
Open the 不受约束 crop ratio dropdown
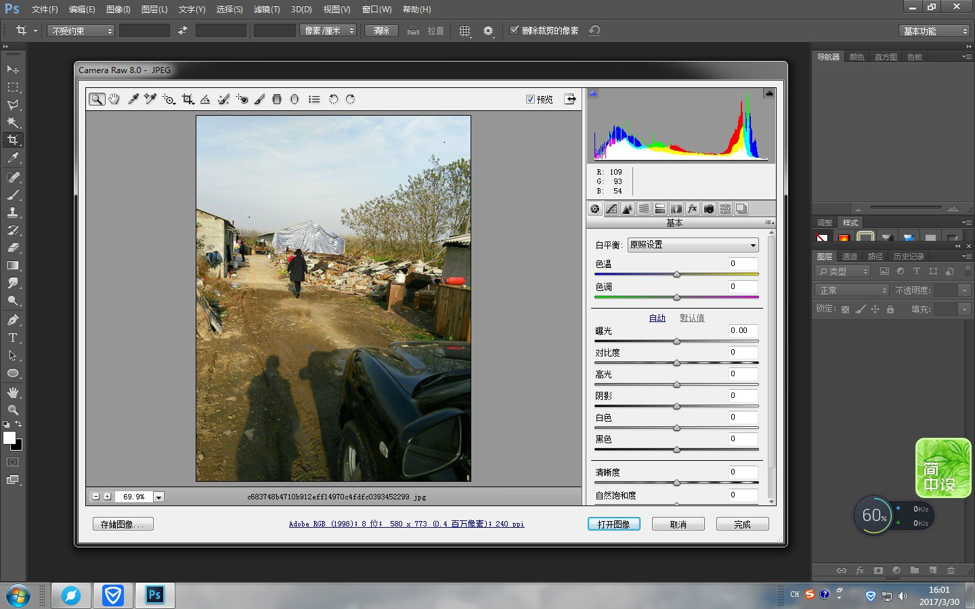click(x=81, y=31)
